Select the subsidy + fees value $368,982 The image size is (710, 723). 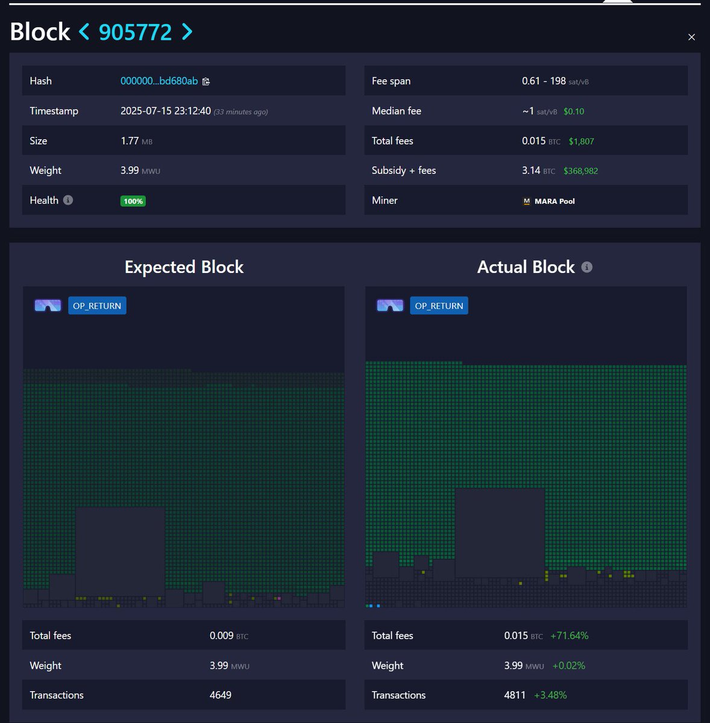coord(581,171)
